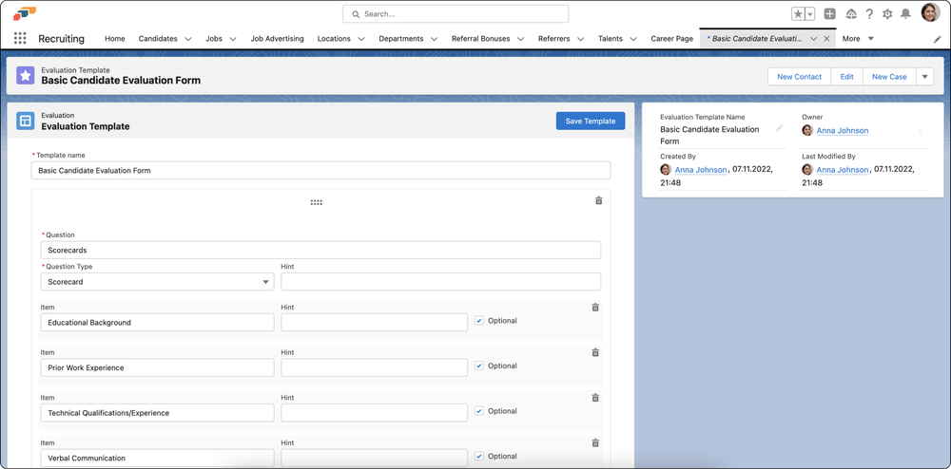Screen dimensions: 951x469
Task: Open the Question Type Scorecard dropdown
Action: tap(158, 282)
